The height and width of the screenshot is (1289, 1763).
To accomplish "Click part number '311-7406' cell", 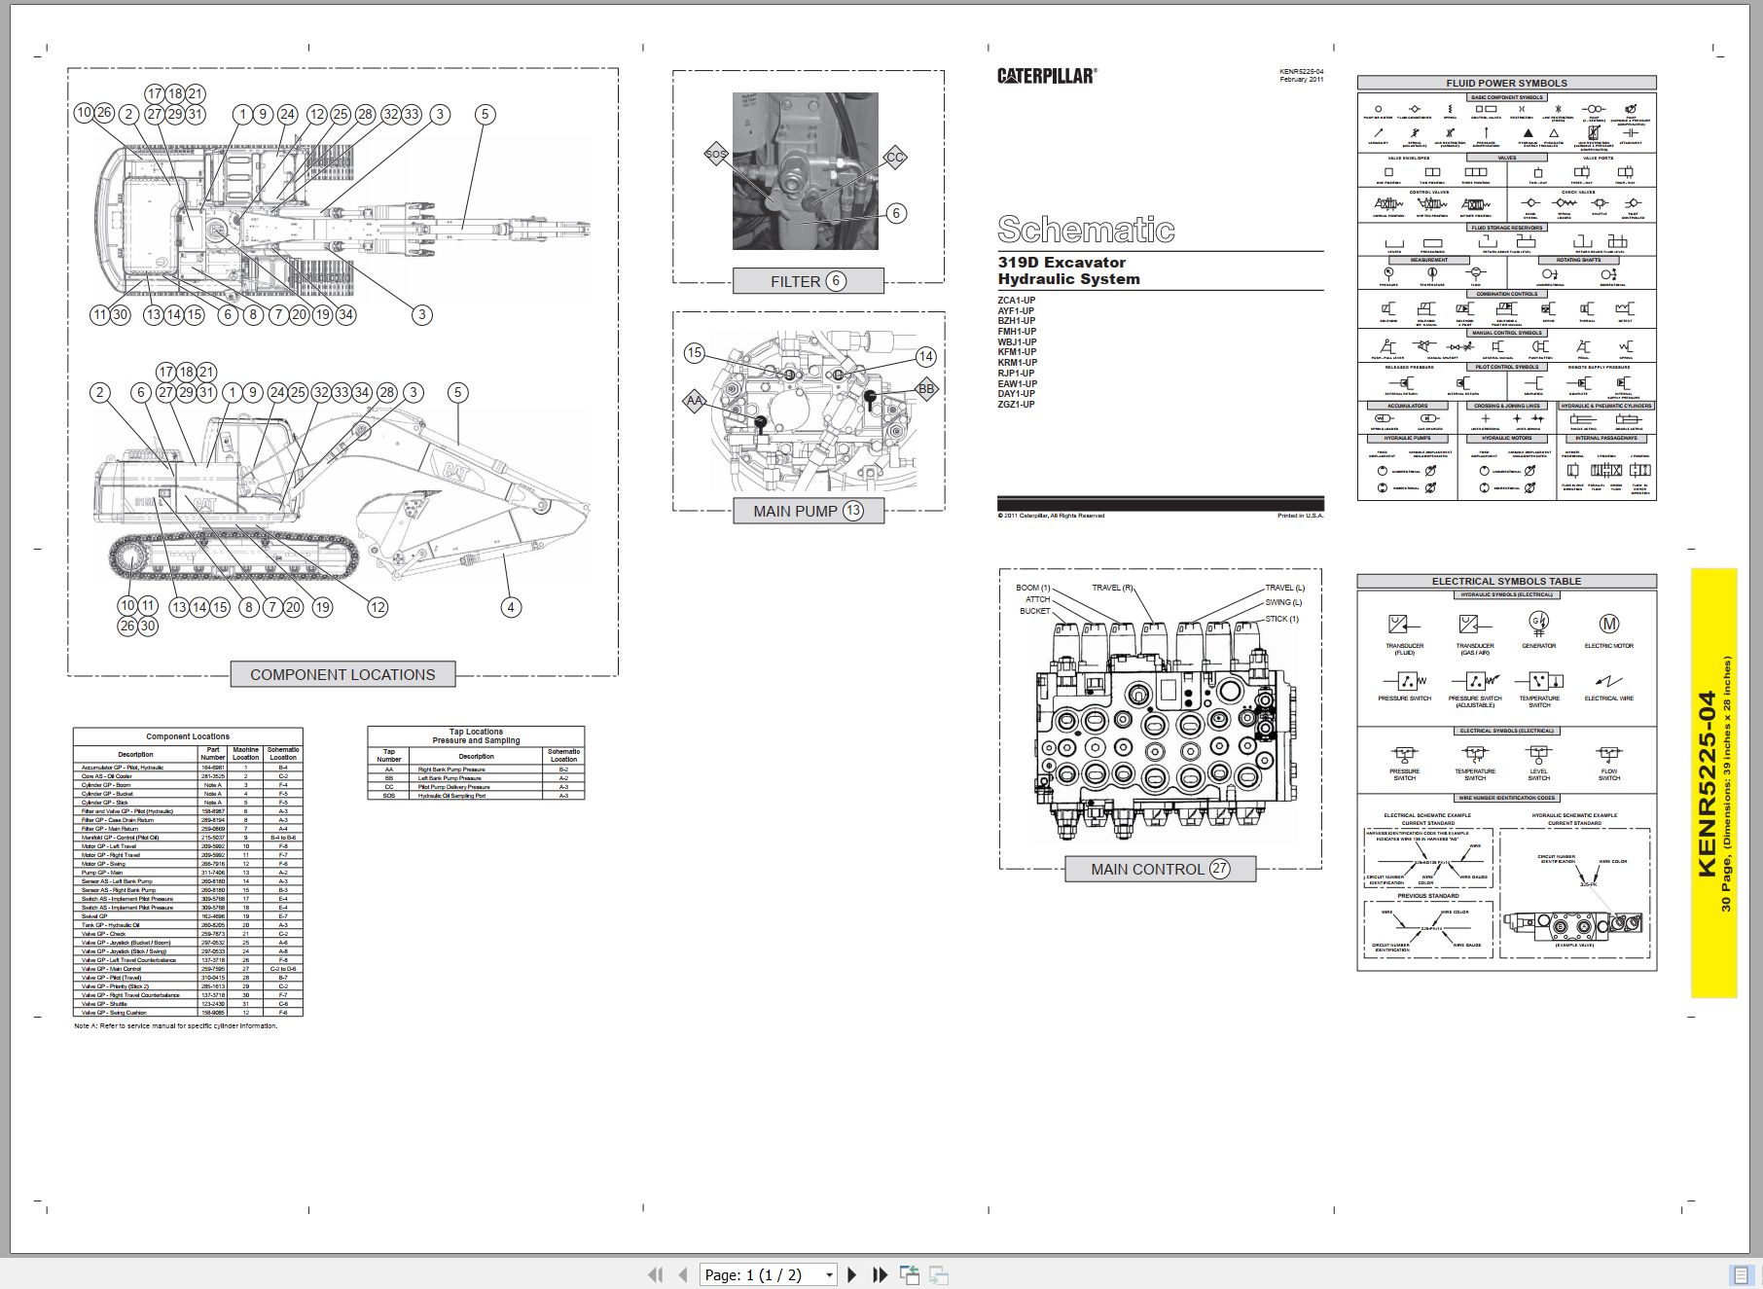I will tap(212, 873).
